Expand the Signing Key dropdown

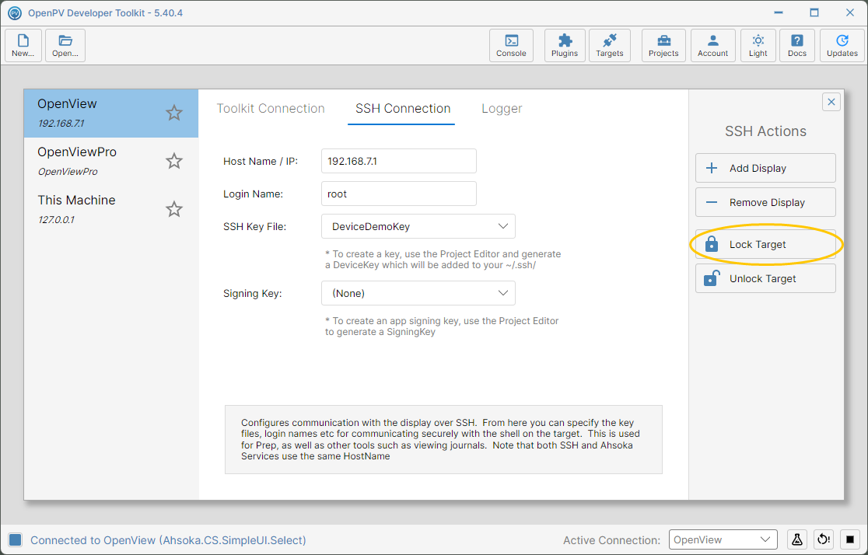click(418, 293)
